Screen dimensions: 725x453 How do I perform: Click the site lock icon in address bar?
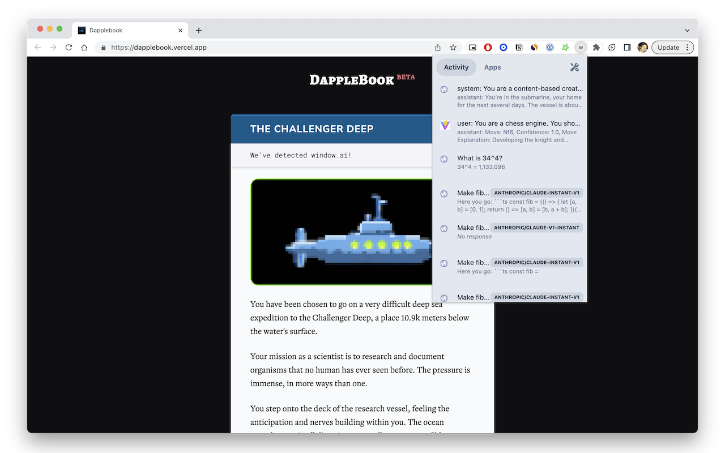coord(103,48)
